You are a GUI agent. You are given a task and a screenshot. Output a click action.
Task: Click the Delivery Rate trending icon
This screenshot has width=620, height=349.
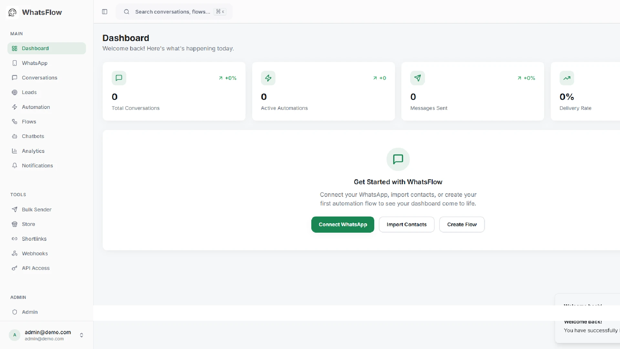click(567, 78)
